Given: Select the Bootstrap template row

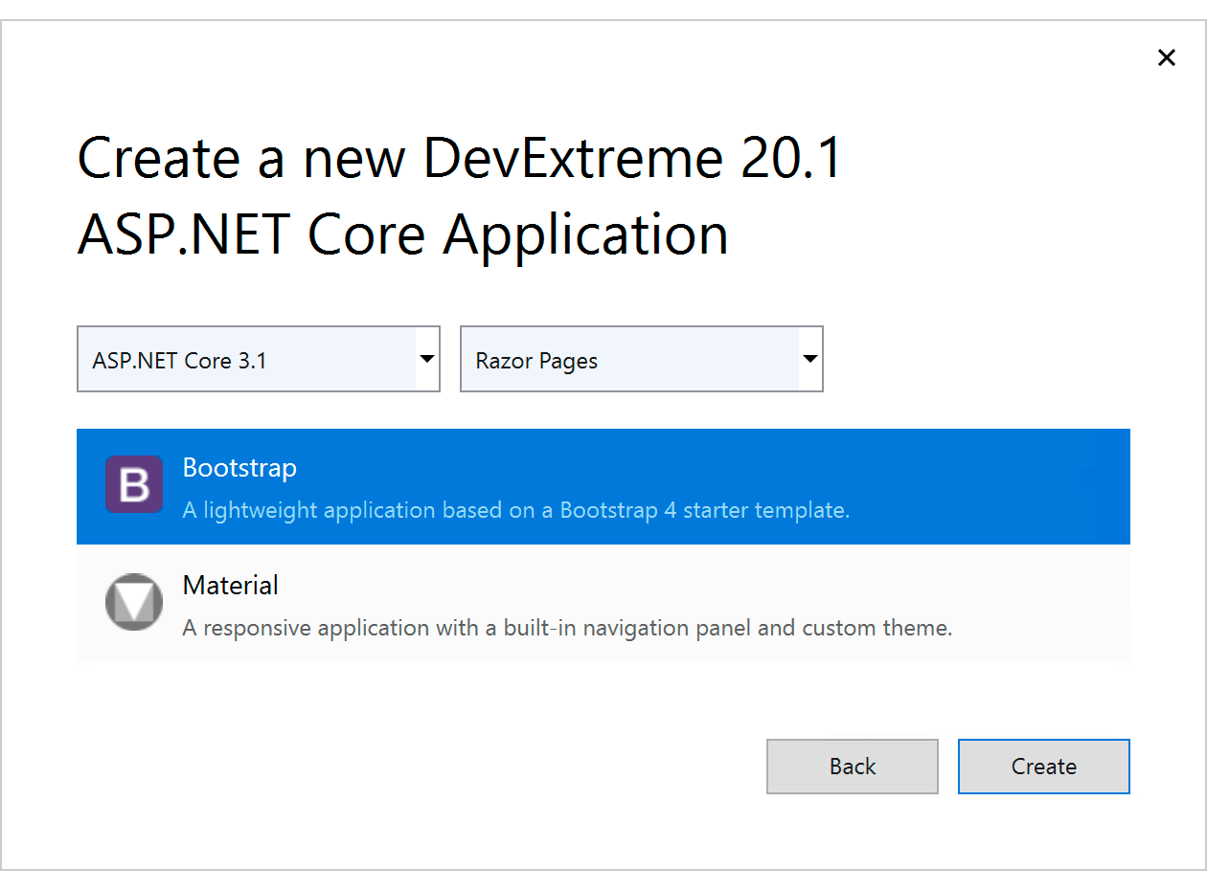Looking at the screenshot, I should tap(603, 486).
